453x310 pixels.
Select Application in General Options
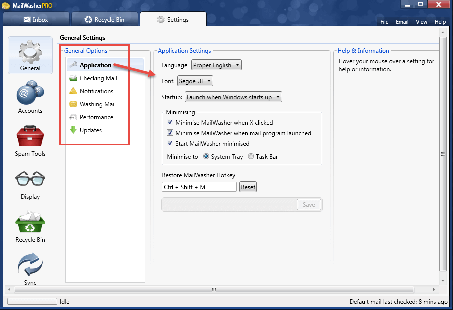(105, 65)
